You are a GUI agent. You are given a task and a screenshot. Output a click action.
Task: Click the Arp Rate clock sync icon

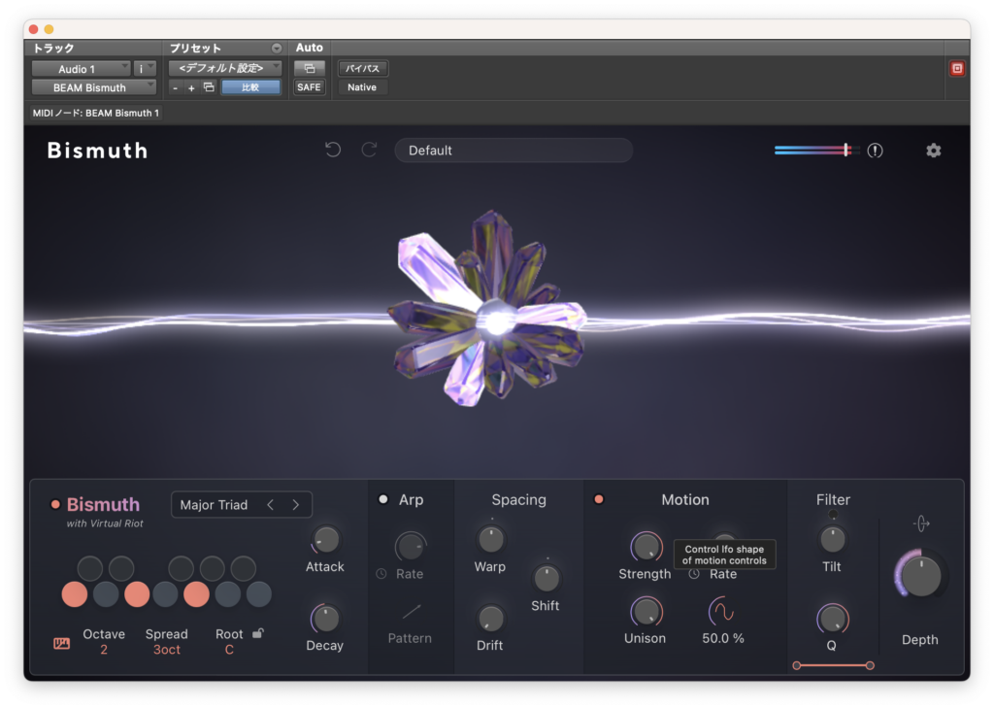pos(381,573)
